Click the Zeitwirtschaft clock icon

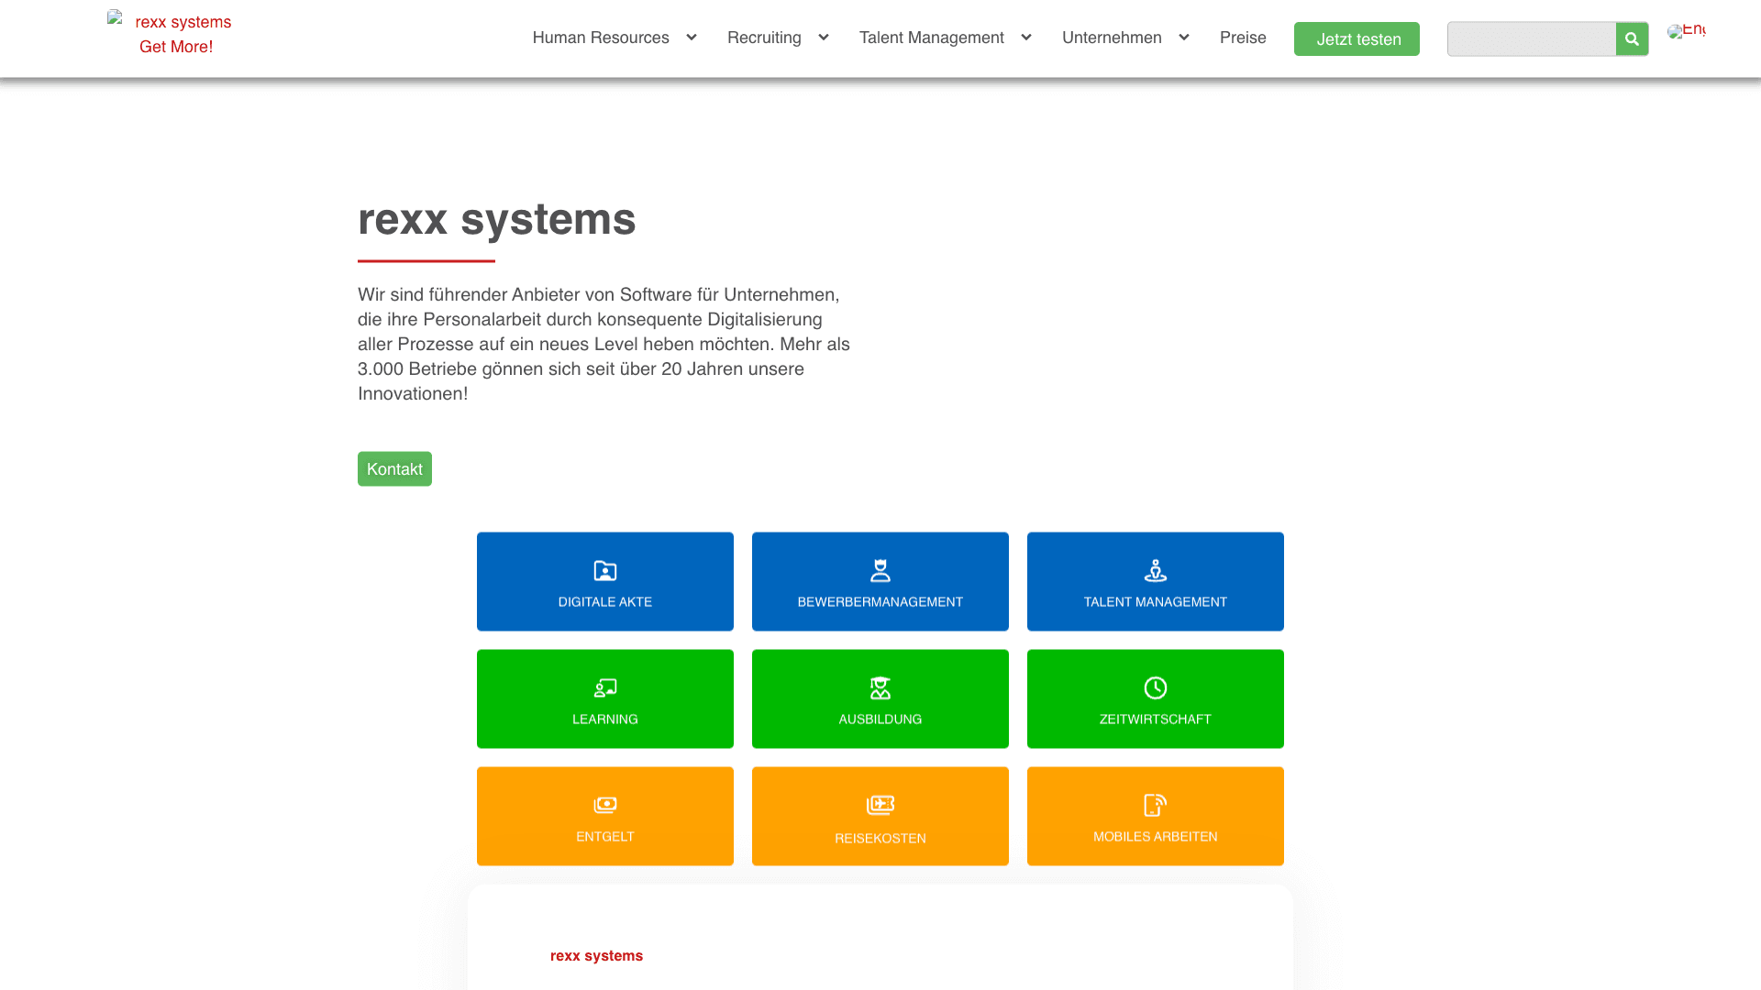pyautogui.click(x=1156, y=688)
